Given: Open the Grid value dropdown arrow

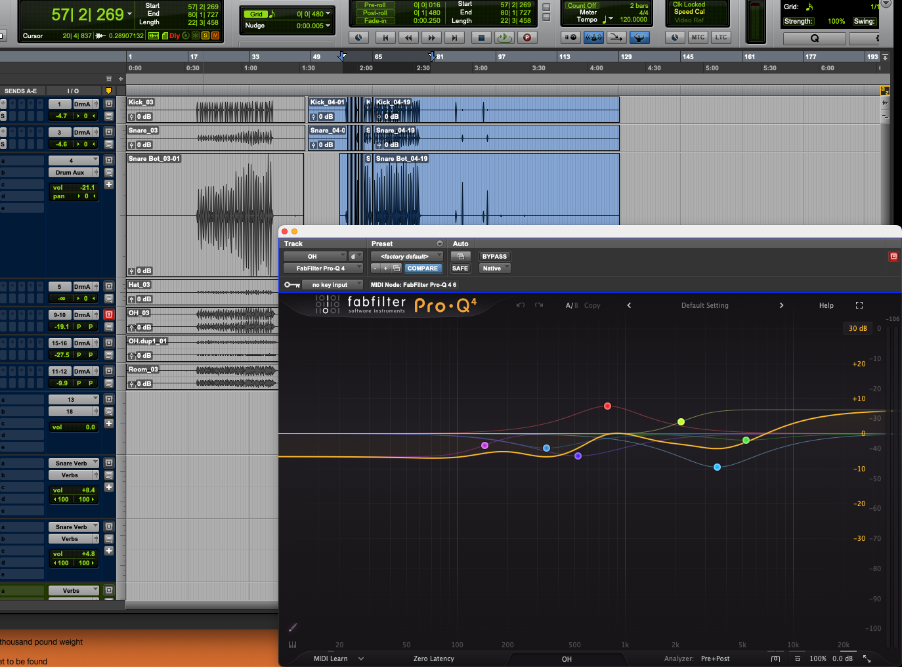Looking at the screenshot, I should pyautogui.click(x=328, y=14).
